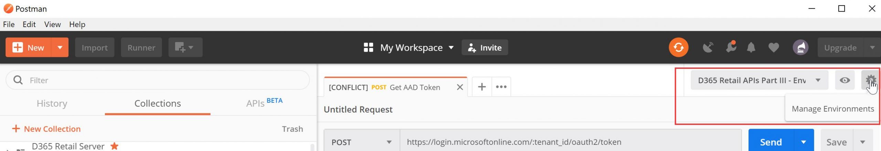Open the New button dropdown arrow
This screenshot has height=151, width=881.
(60, 47)
